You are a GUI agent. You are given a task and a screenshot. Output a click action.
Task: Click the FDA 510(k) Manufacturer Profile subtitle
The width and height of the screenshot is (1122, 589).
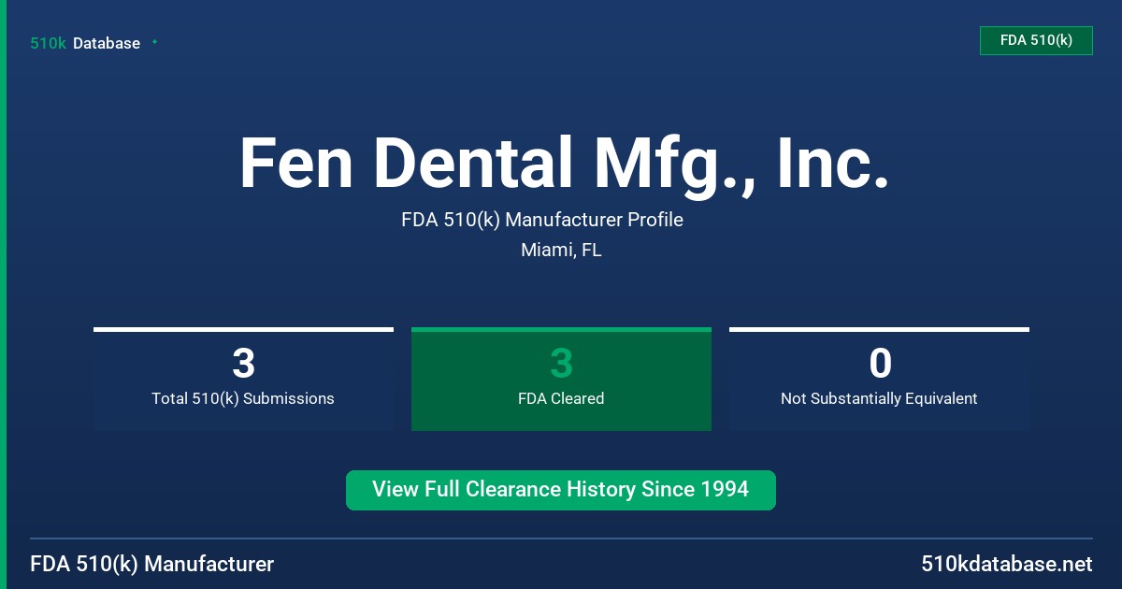tap(542, 220)
